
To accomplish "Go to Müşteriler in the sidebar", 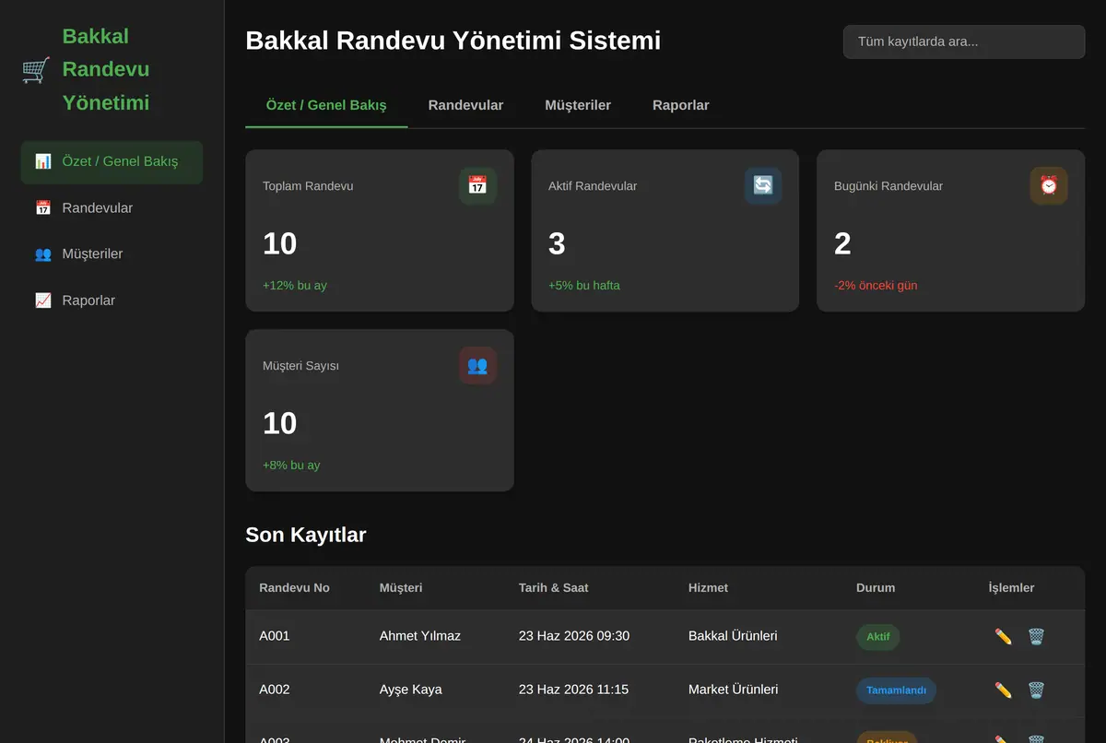I will point(112,254).
